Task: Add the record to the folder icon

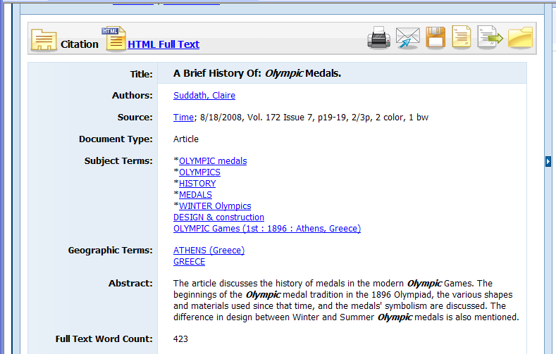Action: coord(520,37)
